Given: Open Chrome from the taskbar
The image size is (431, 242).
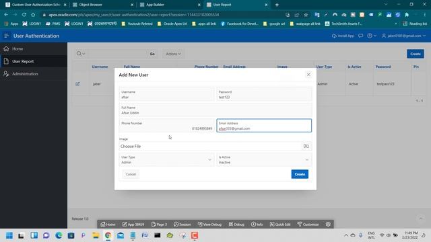Looking at the screenshot, I should pyautogui.click(x=108, y=235).
